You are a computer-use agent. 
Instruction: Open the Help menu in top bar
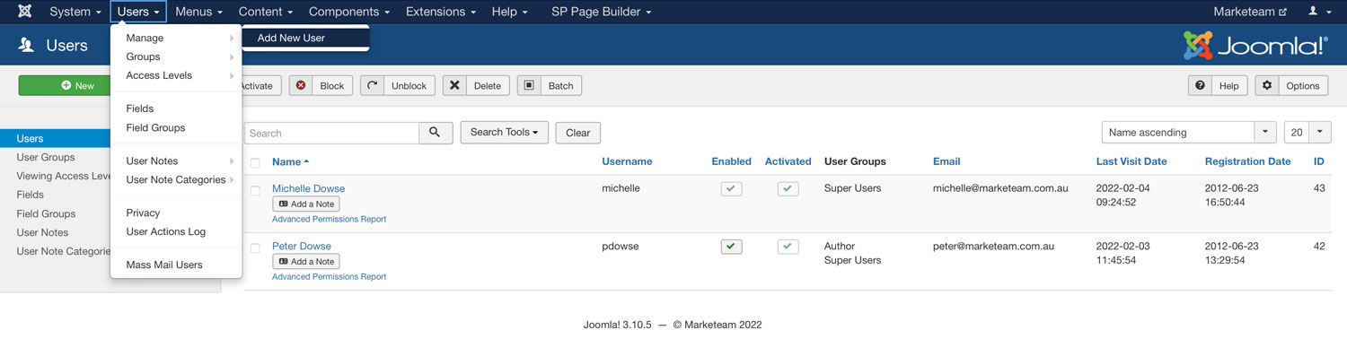point(509,12)
